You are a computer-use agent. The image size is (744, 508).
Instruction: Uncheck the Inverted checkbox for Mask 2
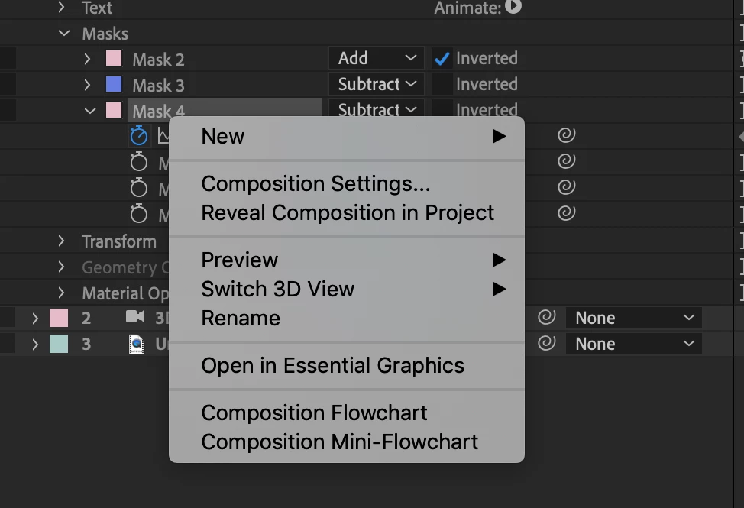pos(442,59)
